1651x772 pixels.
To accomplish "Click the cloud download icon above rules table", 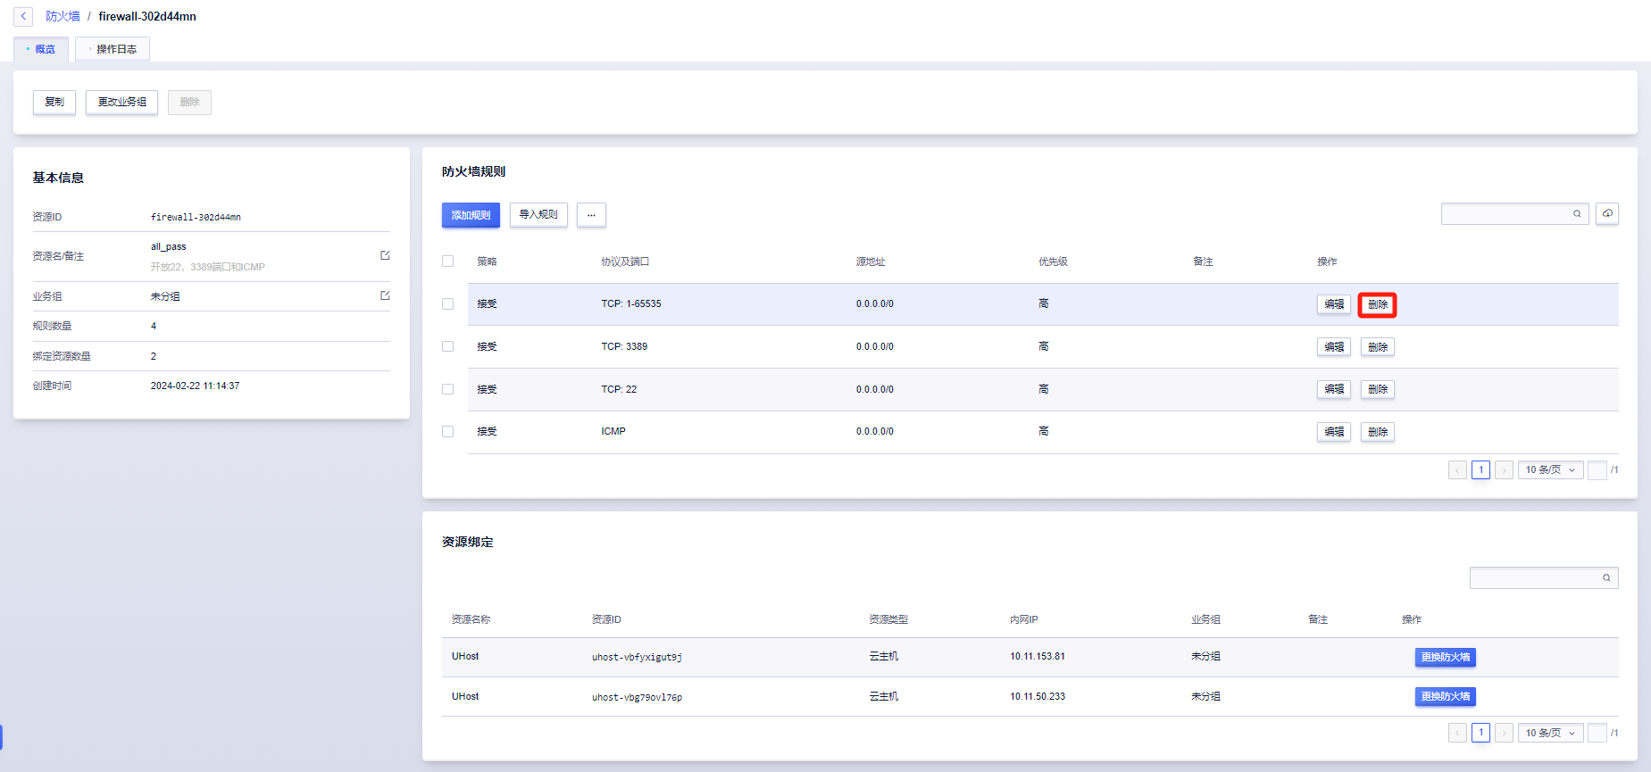I will pos(1607,214).
